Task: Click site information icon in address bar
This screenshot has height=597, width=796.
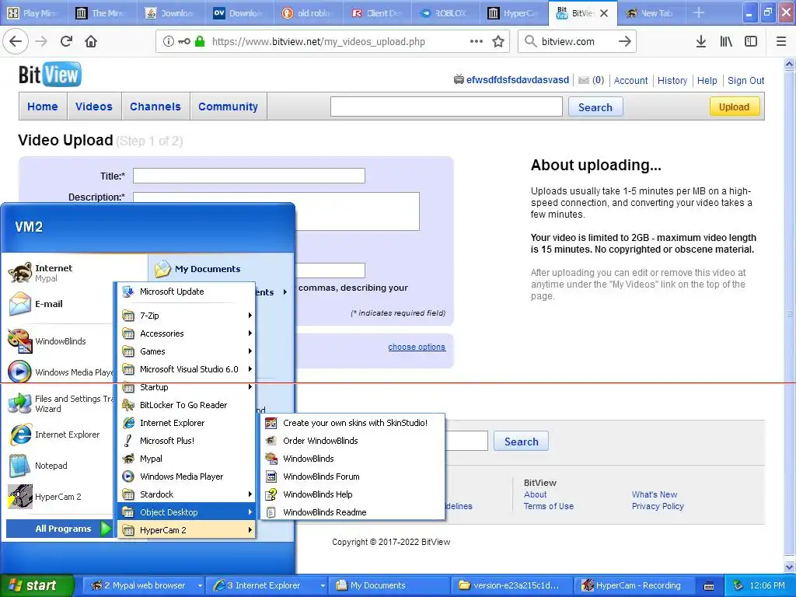Action: pos(168,42)
